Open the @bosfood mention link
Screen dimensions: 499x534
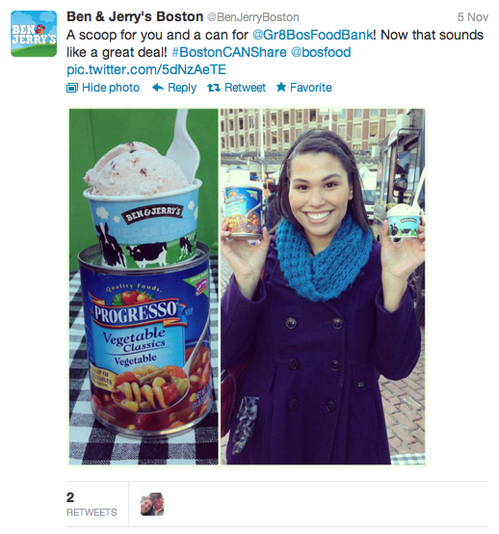pos(321,52)
